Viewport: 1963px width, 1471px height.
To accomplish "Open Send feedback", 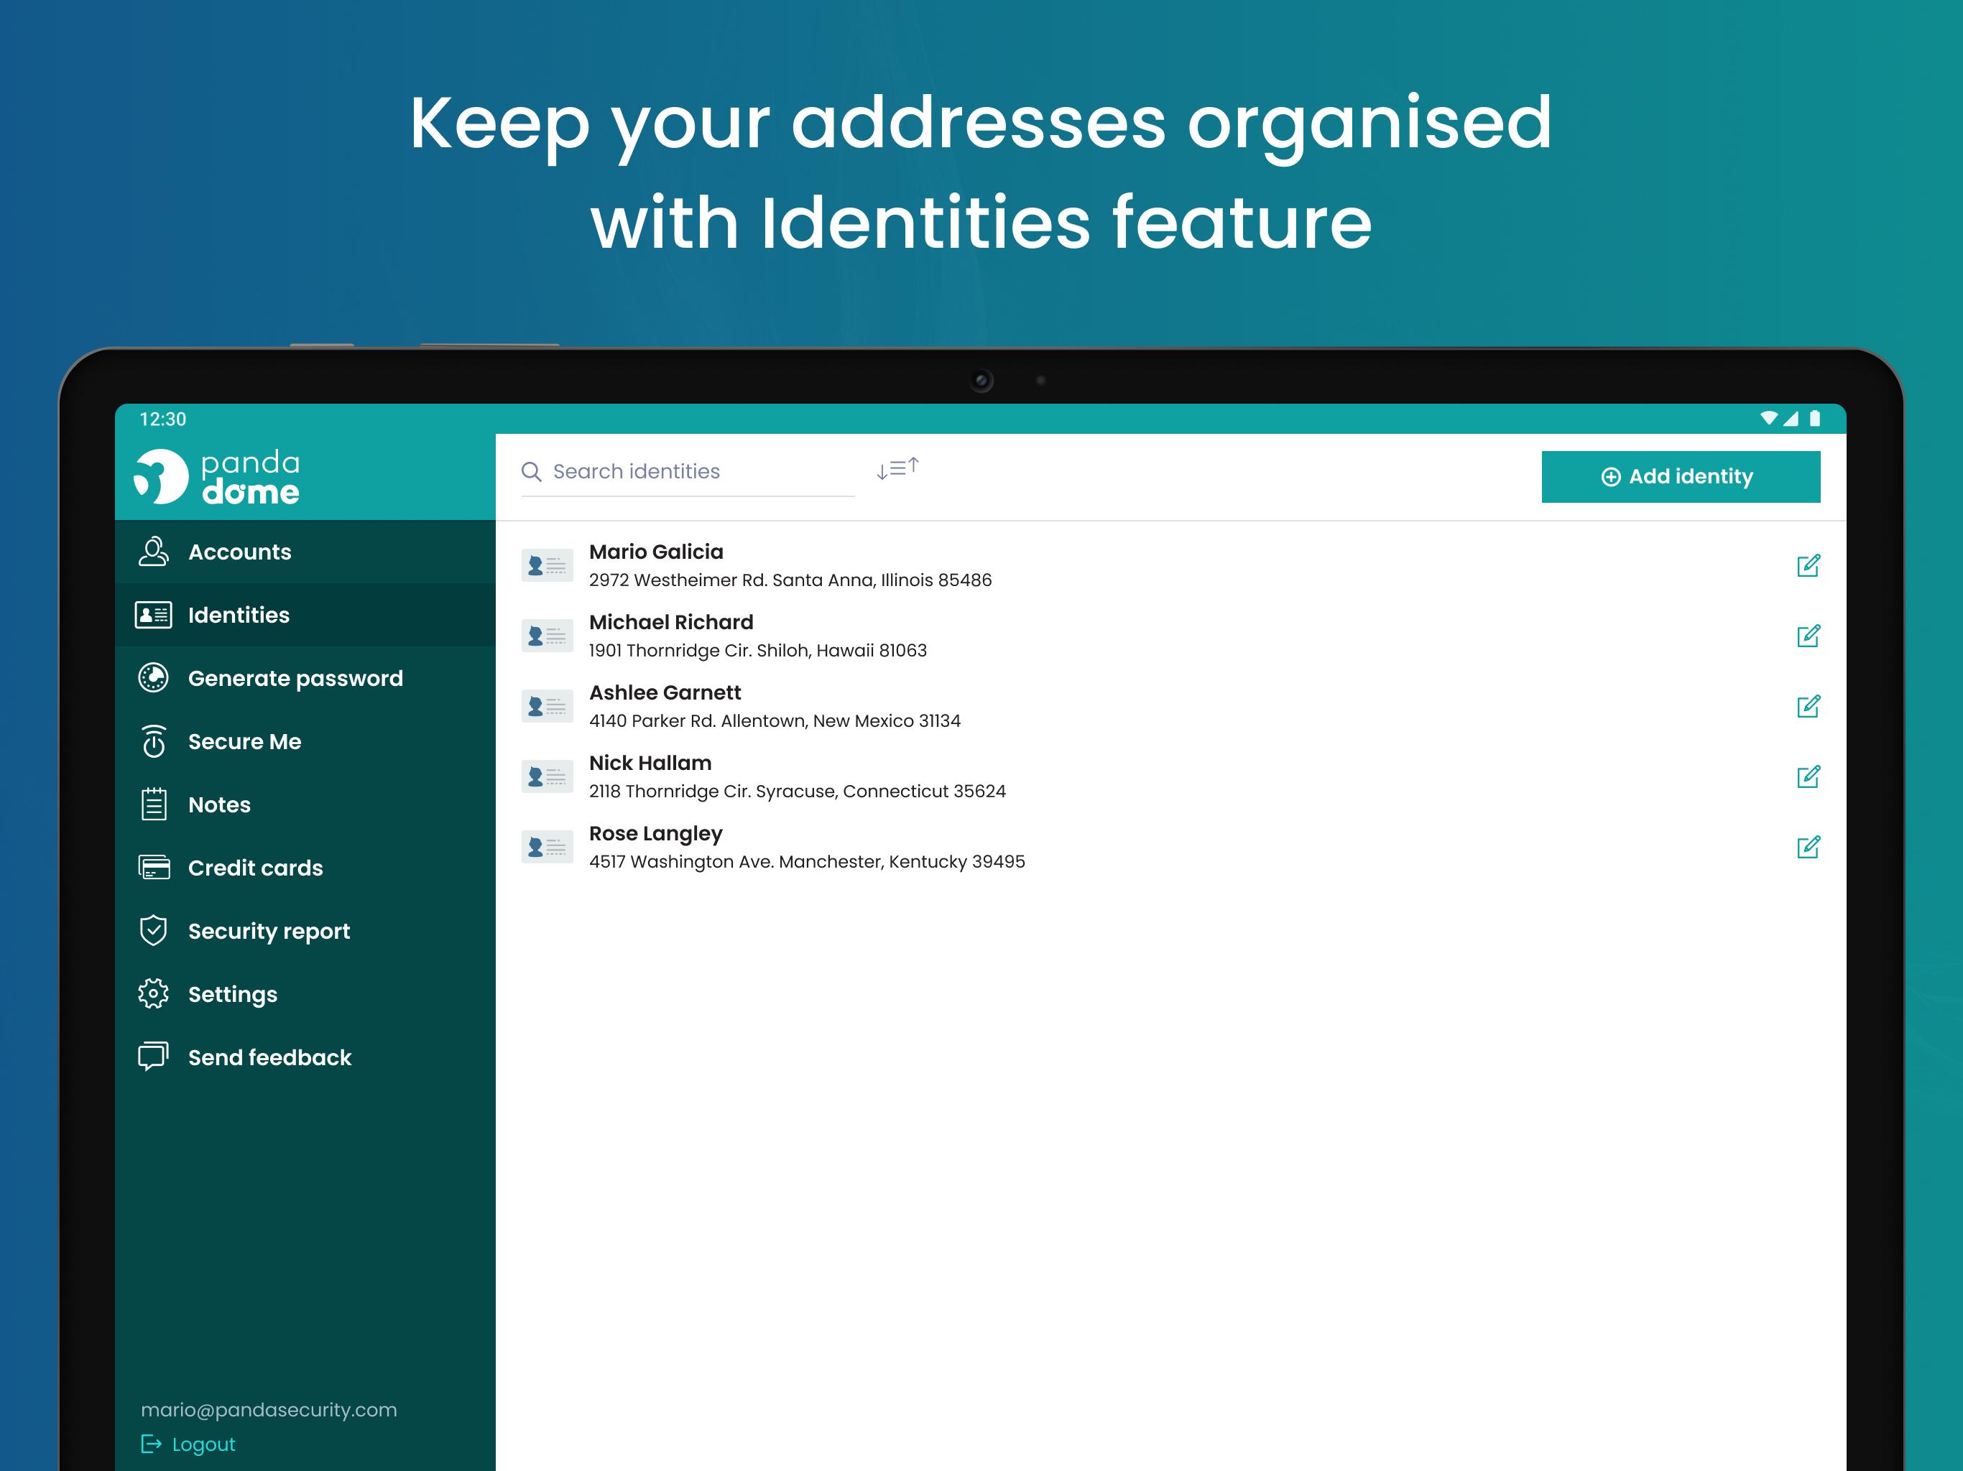I will tap(305, 1057).
